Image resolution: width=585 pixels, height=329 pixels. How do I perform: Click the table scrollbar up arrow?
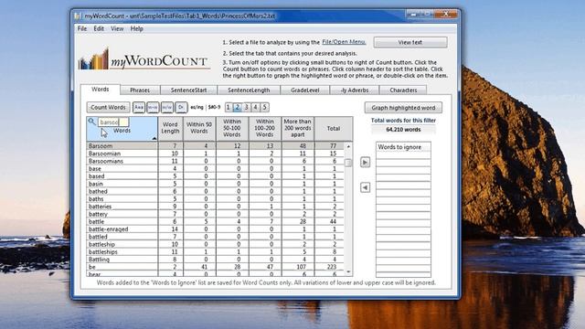pyautogui.click(x=348, y=146)
